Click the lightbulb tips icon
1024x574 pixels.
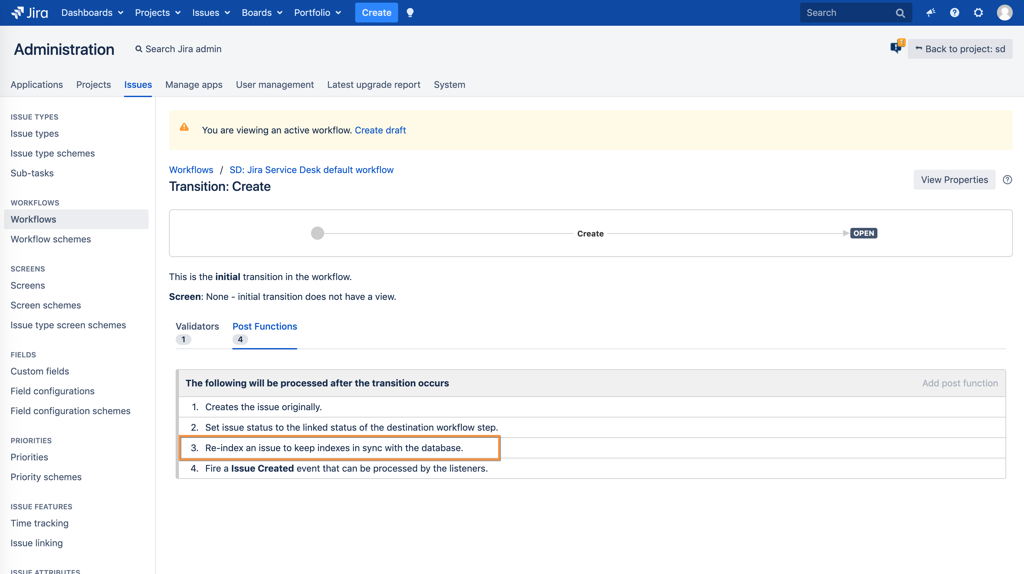click(x=410, y=13)
